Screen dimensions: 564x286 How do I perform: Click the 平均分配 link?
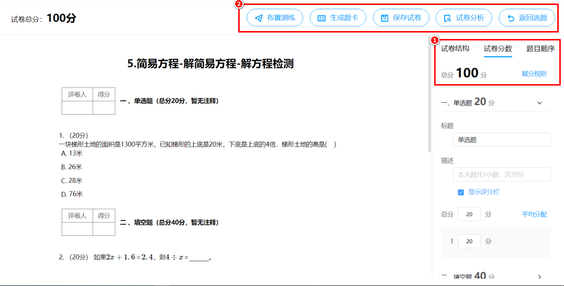pyautogui.click(x=534, y=215)
